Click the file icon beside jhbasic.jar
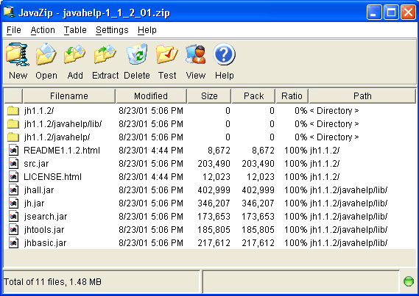 [x=13, y=243]
